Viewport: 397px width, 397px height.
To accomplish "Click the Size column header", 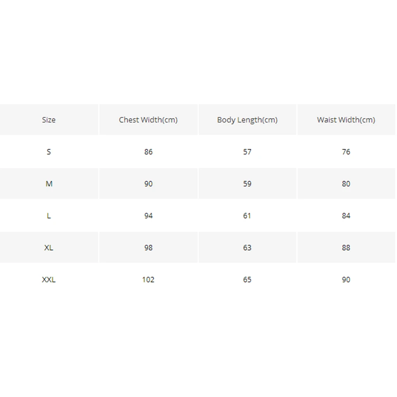I will [x=49, y=120].
